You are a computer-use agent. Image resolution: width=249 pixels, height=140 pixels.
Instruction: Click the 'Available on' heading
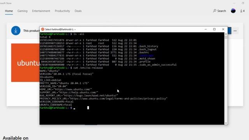tap(16, 138)
